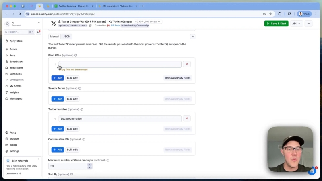Expand the account switcher dropdown
This screenshot has height=181, width=322.
39,23
